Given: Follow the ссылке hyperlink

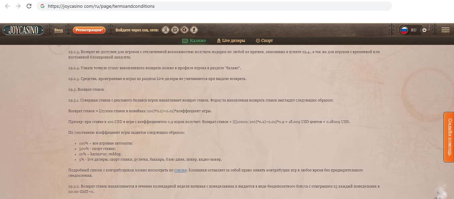Looking at the screenshot, I should 180,170.
